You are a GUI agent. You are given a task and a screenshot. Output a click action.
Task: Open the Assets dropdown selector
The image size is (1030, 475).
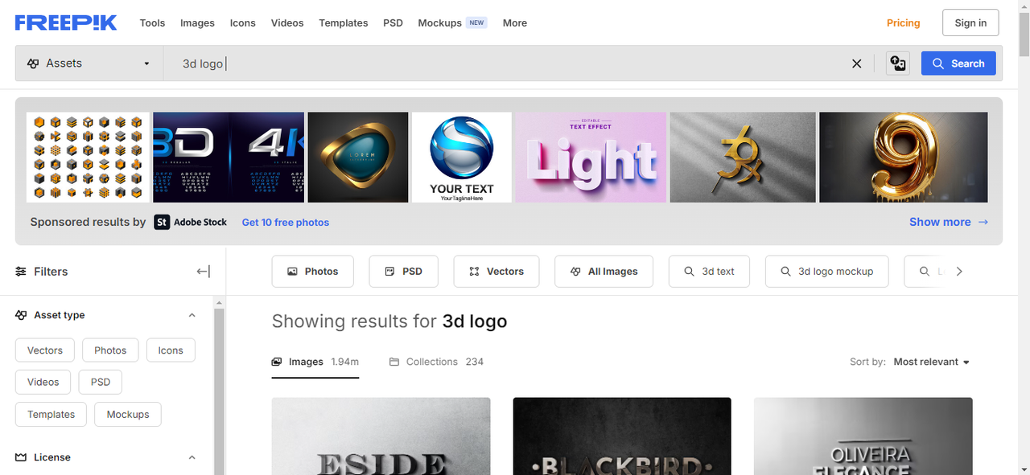point(89,63)
